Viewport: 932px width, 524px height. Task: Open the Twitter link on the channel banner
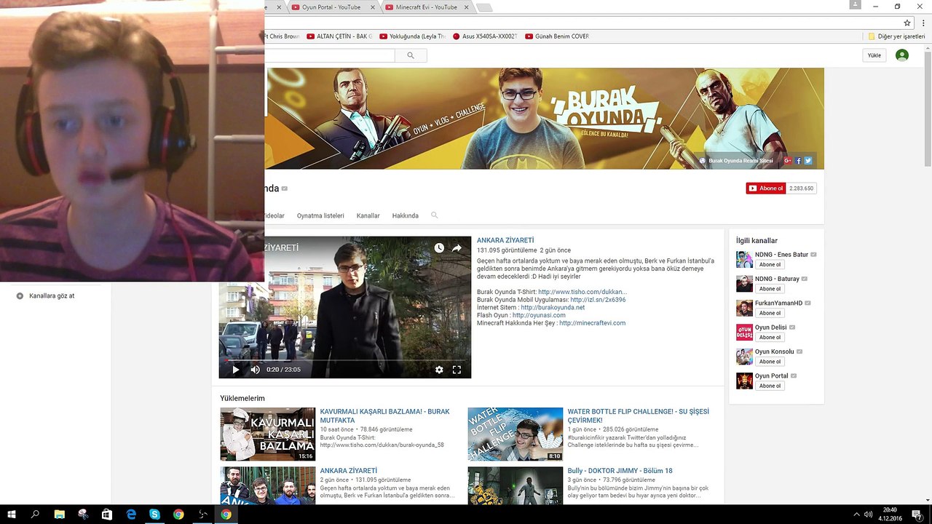point(808,161)
